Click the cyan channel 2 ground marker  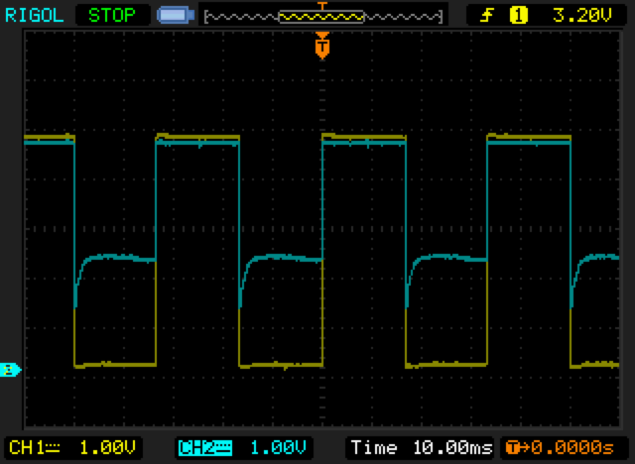[10, 370]
